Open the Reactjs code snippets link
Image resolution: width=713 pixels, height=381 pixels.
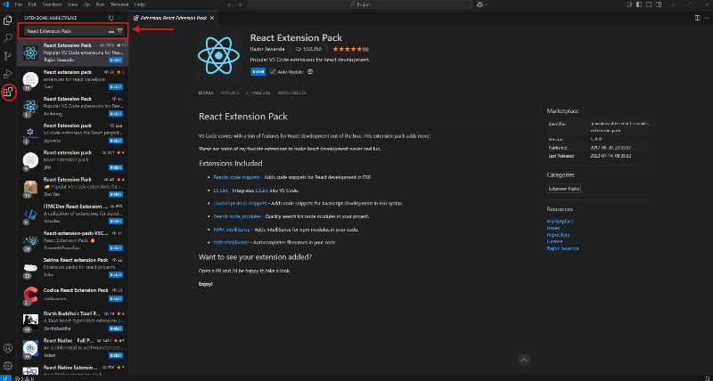236,177
